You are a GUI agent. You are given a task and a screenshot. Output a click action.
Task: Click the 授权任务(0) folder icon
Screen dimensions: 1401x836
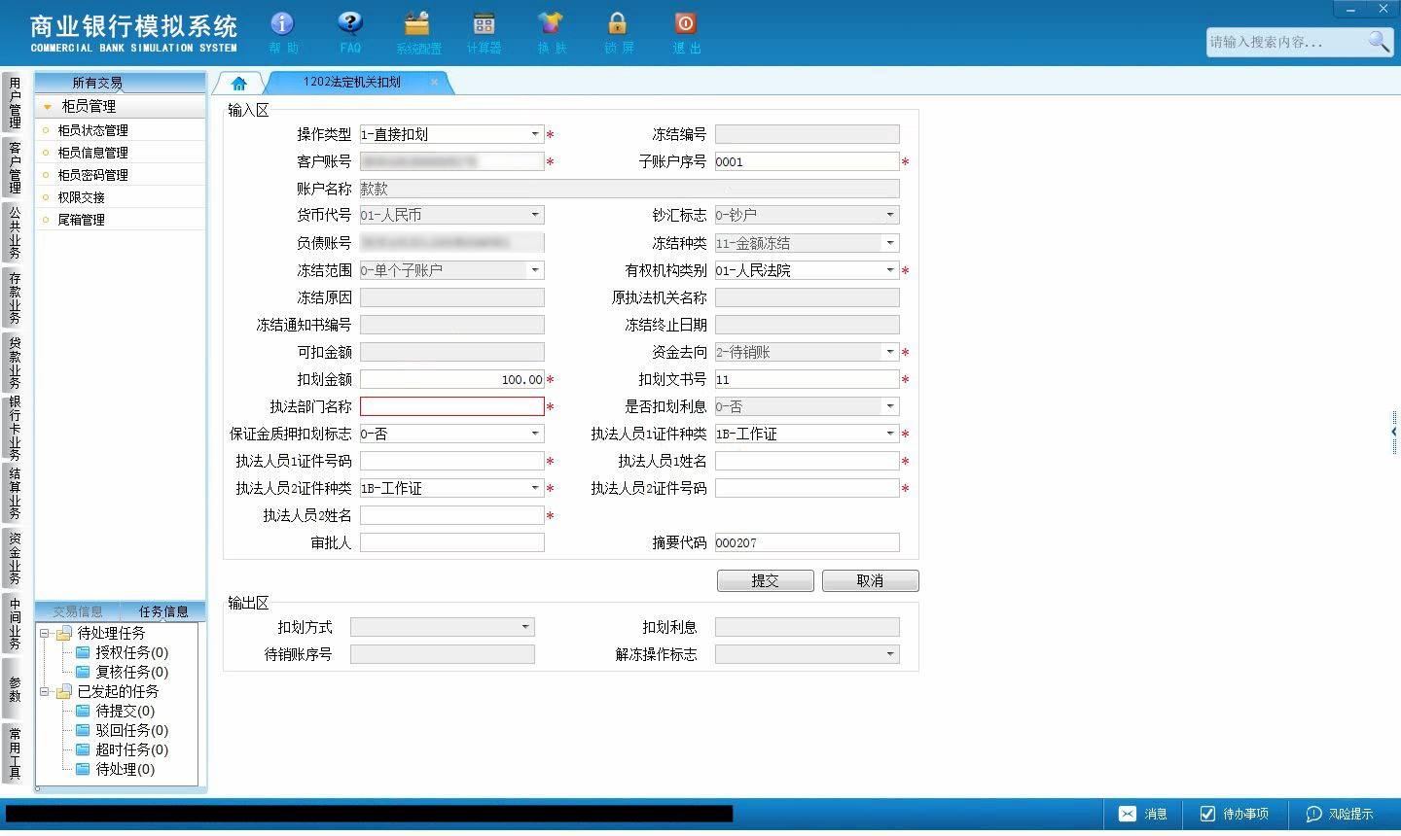point(84,652)
